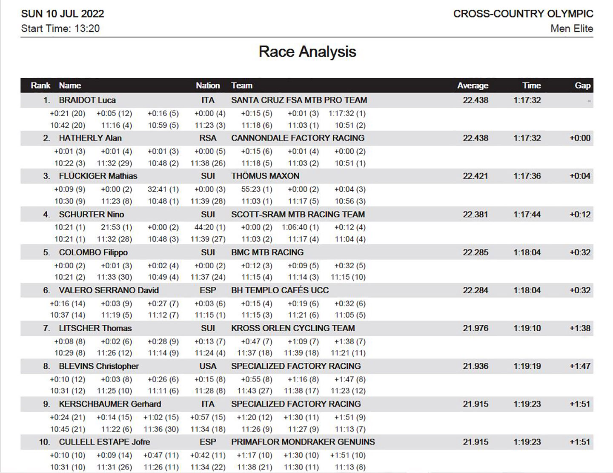Click rider name HATHERLY Alan
The image size is (613, 473).
pyautogui.click(x=90, y=138)
